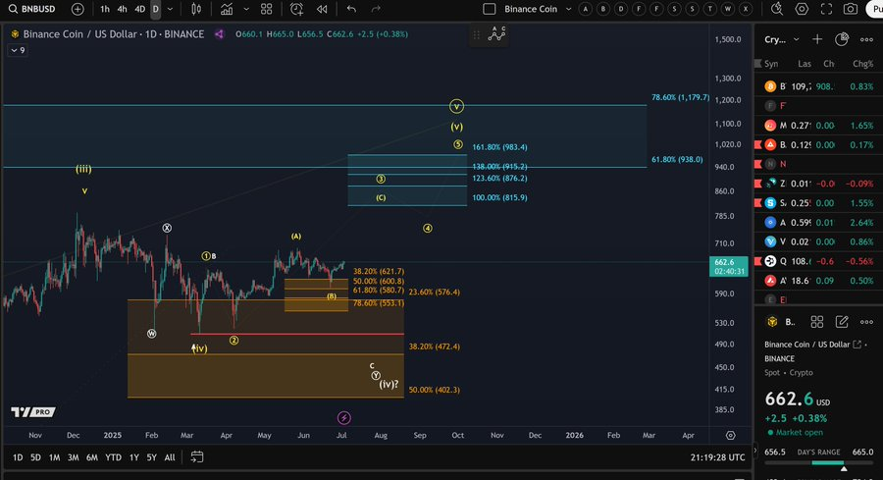Open Binance Coin / US Dollar external link
This screenshot has width=883, height=480.
[x=857, y=345]
